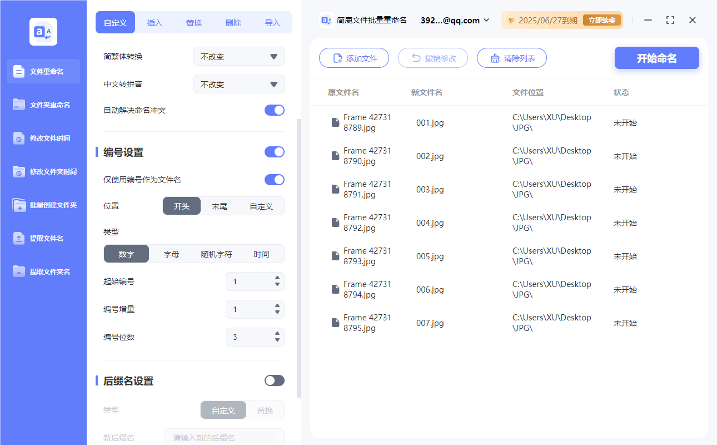Expand the 中文转拼音 dropdown

pos(238,84)
